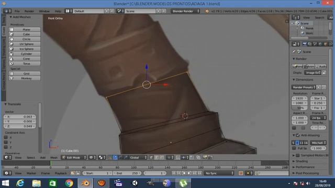
Task: Open the 3D view Select menu
Action: pyautogui.click(x=30, y=158)
